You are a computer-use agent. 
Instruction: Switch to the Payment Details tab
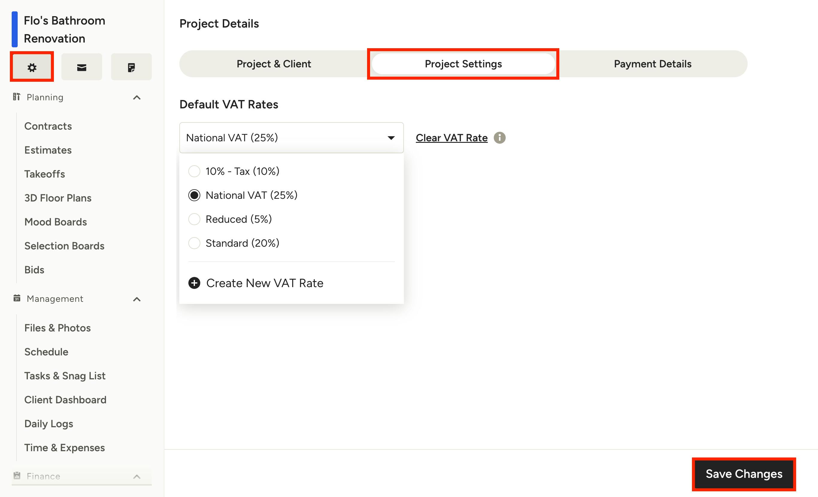[x=652, y=64]
